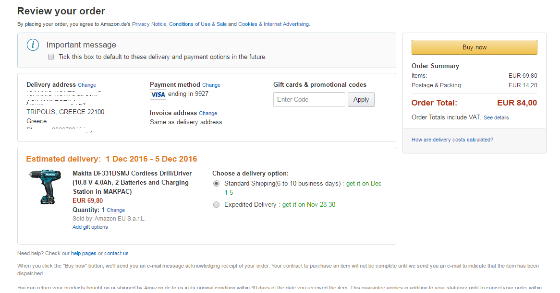
Task: Change the item quantity
Action: [x=116, y=210]
